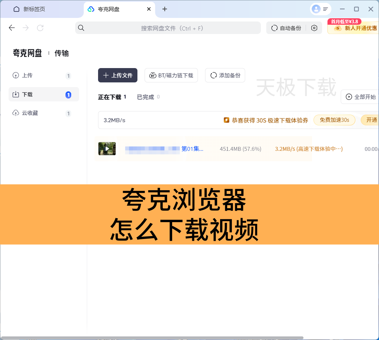Click the 夸克网盘 tab cloud favicon

91,9
